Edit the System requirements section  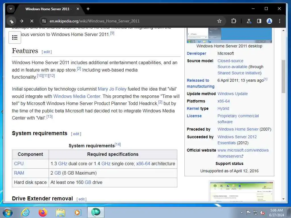click(76, 134)
